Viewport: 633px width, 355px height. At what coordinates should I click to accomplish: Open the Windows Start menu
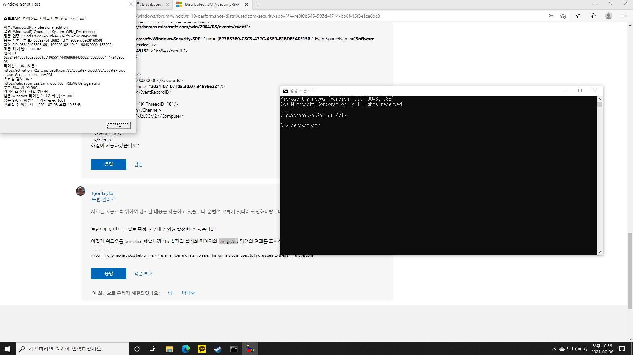pos(8,349)
